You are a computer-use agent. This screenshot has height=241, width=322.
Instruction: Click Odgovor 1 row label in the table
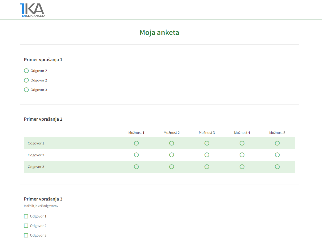36,143
